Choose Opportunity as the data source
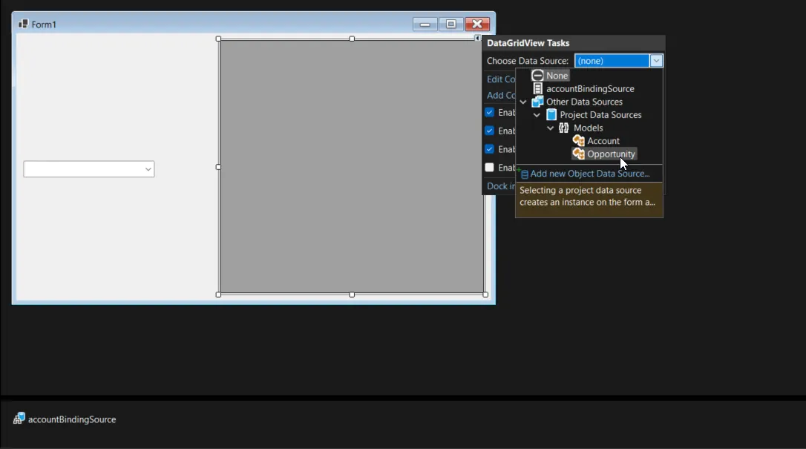 pyautogui.click(x=611, y=154)
